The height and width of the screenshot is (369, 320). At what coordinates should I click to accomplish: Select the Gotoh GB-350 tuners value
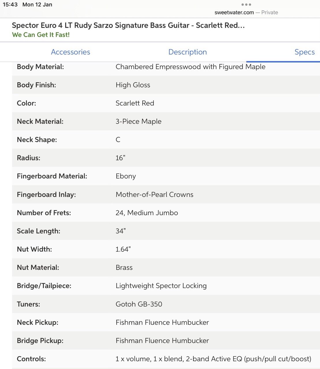139,304
